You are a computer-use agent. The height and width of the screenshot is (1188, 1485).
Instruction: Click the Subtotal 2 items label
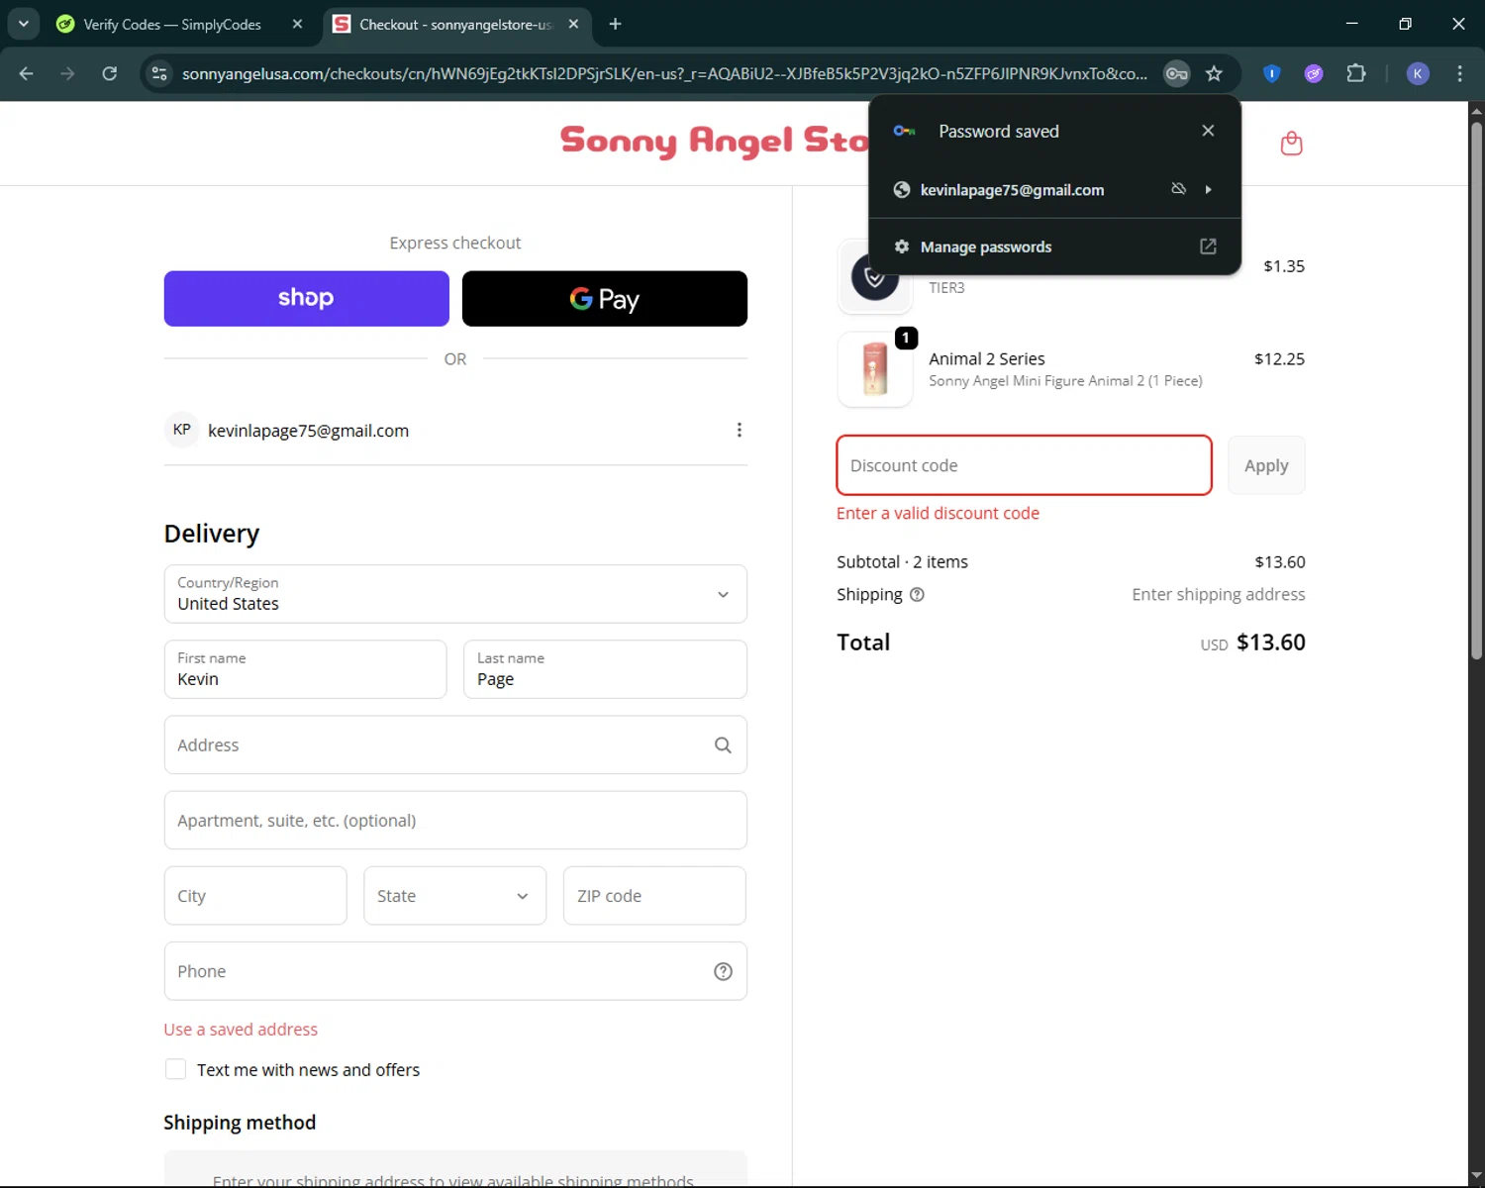tap(902, 561)
